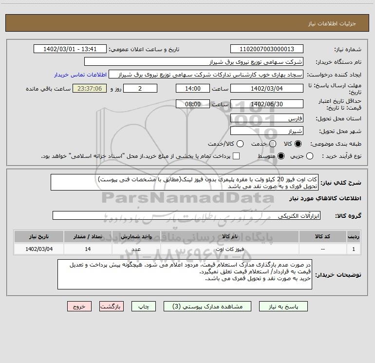Click the شماره نیاز field 1102007003000013
Screen dimensions: 375x363
click(x=267, y=49)
